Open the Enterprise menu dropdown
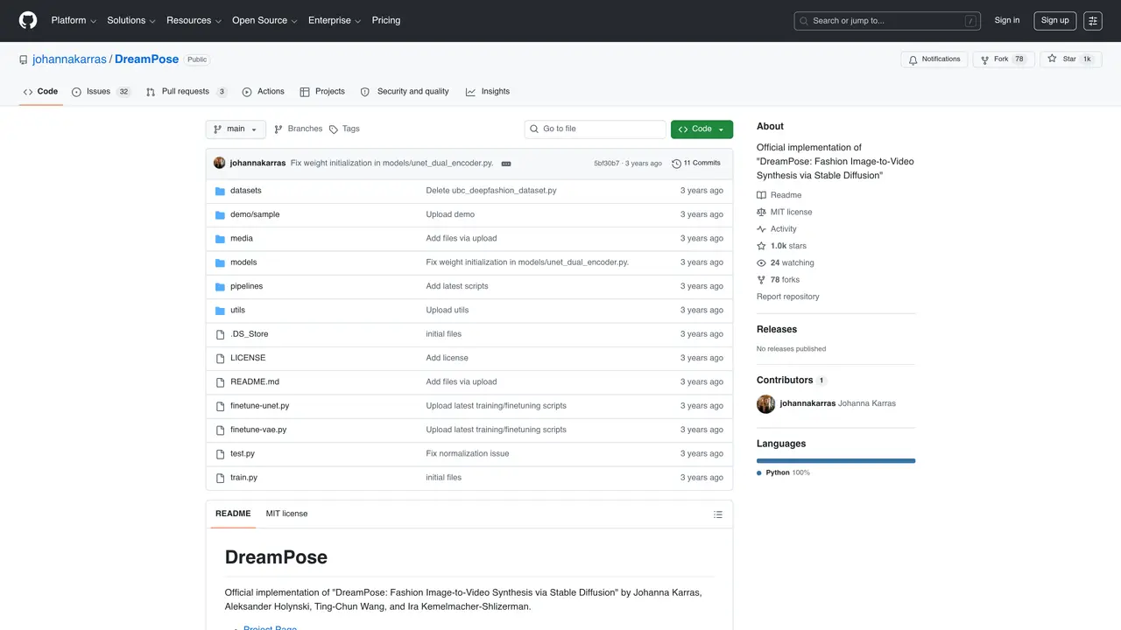The image size is (1121, 630). click(x=335, y=20)
